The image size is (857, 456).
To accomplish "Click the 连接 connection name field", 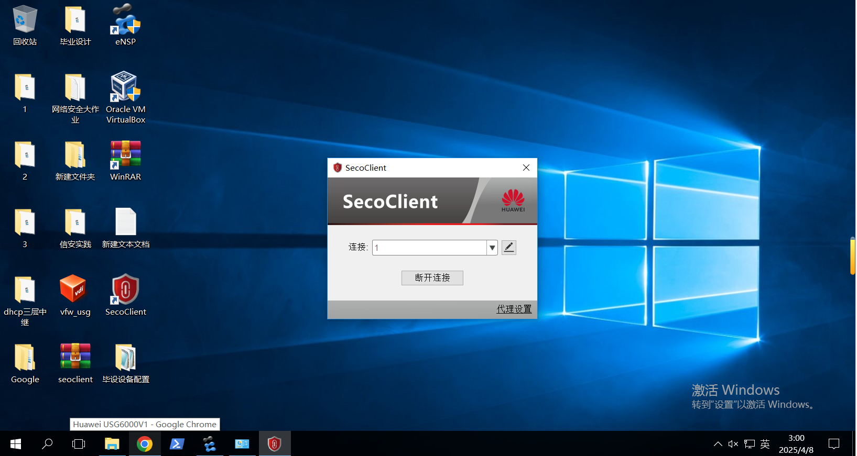I will 429,248.
